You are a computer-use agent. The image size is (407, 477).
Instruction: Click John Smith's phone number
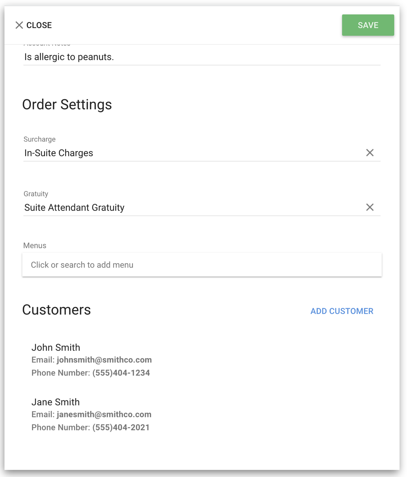point(121,373)
